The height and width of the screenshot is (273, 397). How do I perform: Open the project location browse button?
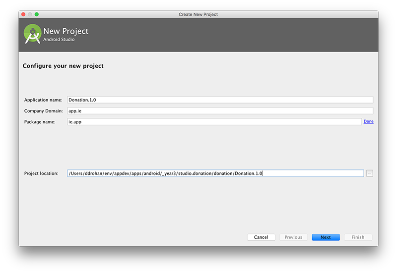370,173
